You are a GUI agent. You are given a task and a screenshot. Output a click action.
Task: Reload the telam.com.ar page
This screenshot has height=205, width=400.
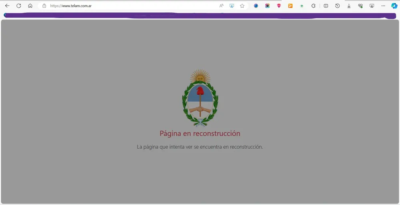[18, 6]
